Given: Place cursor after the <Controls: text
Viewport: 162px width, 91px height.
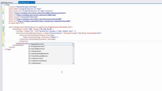Looking at the screenshot, I should [28, 41].
